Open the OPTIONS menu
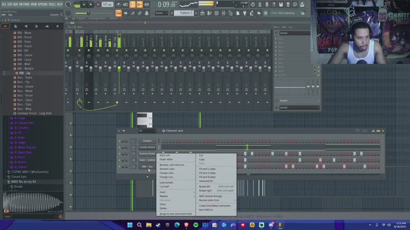This screenshot has height=230, width=410. (43, 4)
